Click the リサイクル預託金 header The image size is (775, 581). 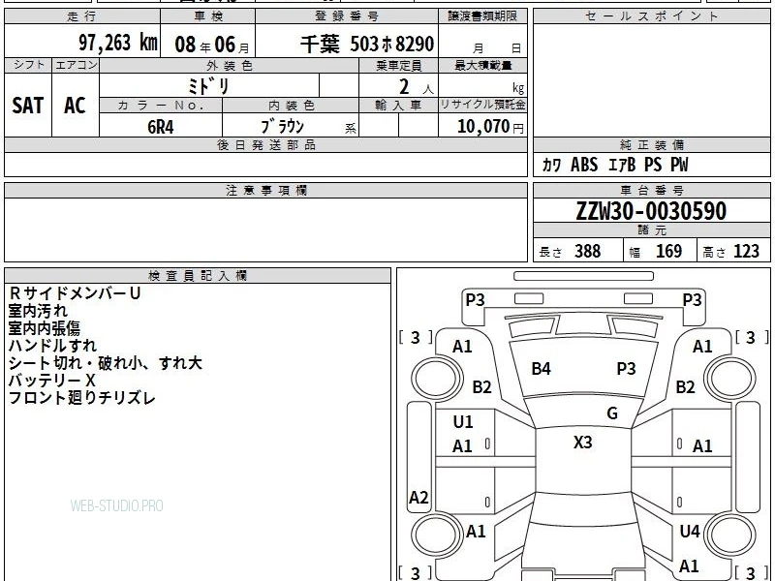click(482, 106)
